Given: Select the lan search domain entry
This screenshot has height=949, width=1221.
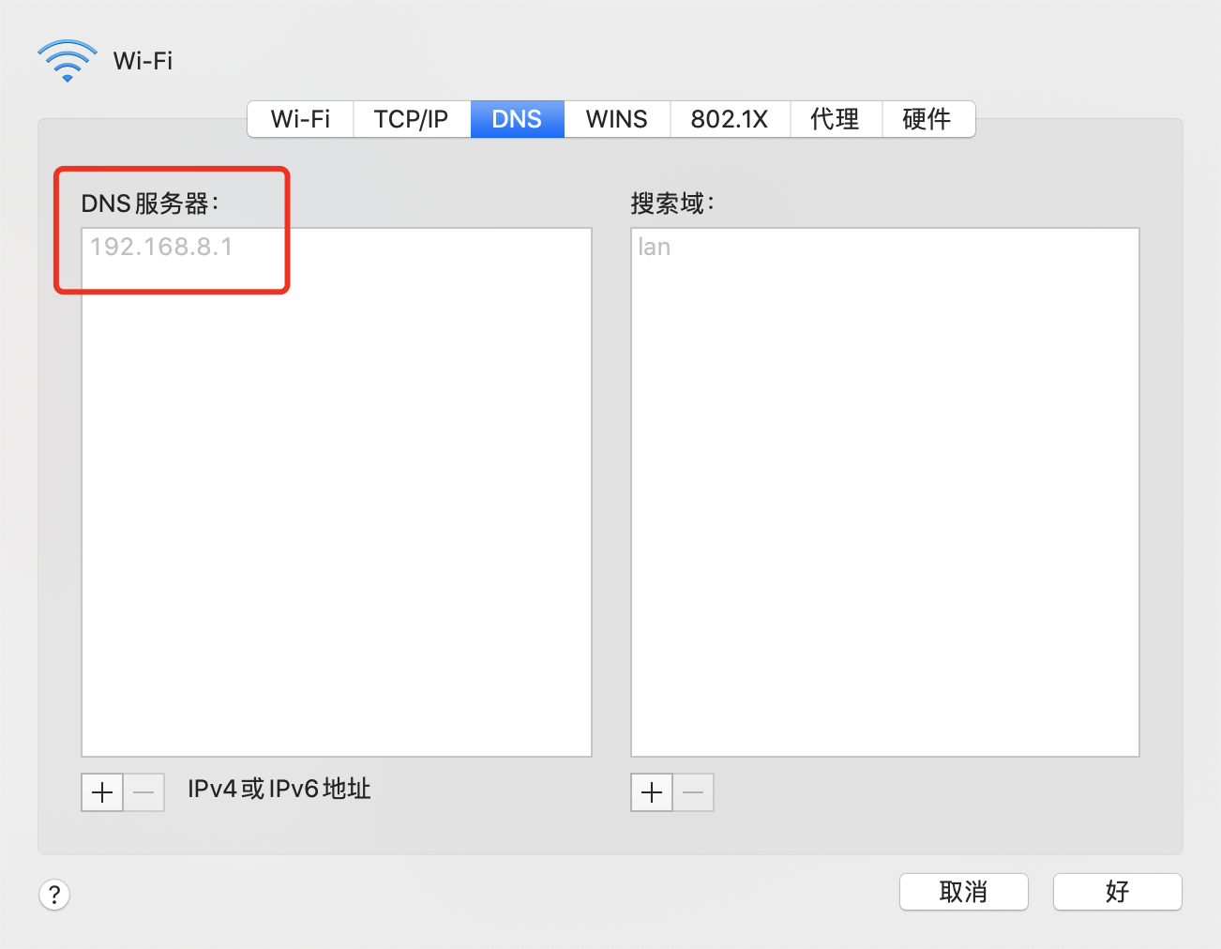Looking at the screenshot, I should pyautogui.click(x=654, y=247).
